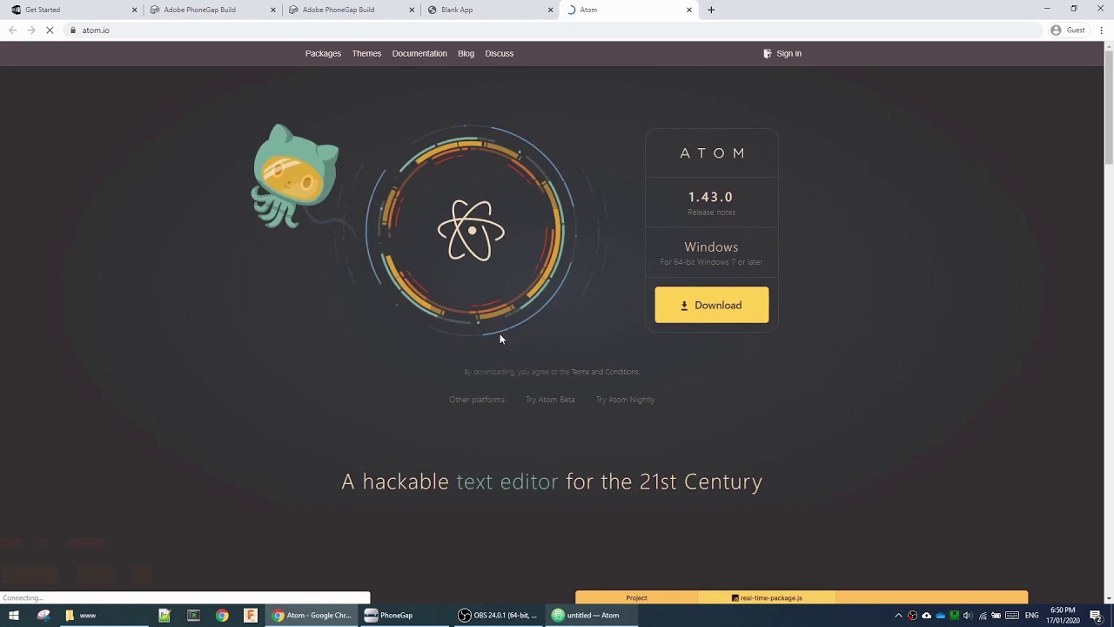Open network settings from the tray
Viewport: 1114px width, 627px height.
[x=983, y=616]
